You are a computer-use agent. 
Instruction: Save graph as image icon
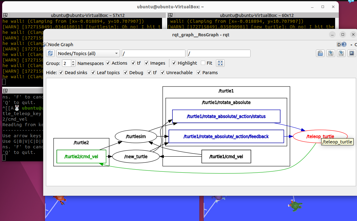(352, 53)
